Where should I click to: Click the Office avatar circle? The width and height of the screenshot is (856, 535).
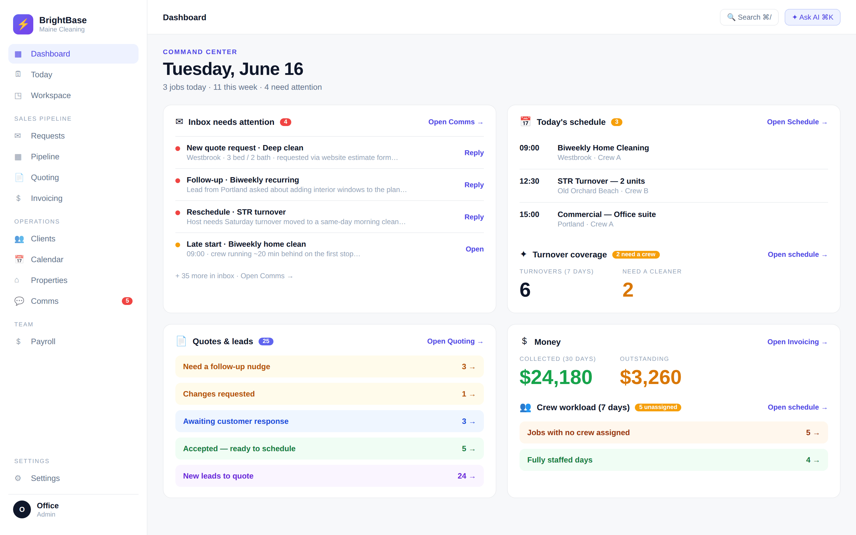click(x=22, y=509)
